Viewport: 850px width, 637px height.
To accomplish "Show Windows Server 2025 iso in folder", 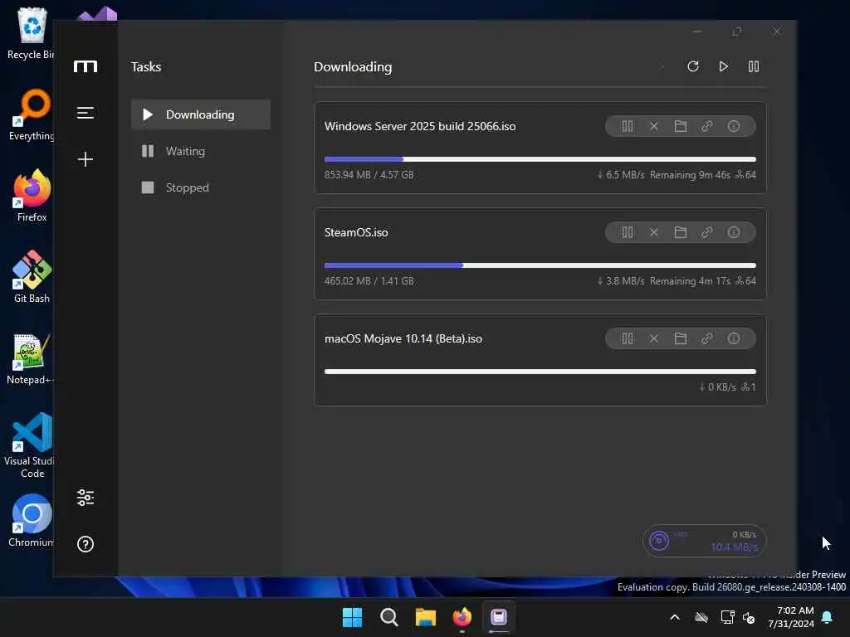I will click(x=681, y=126).
